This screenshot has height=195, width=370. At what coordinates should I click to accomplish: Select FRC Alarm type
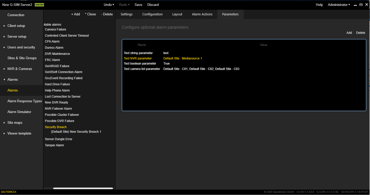[x=52, y=60]
